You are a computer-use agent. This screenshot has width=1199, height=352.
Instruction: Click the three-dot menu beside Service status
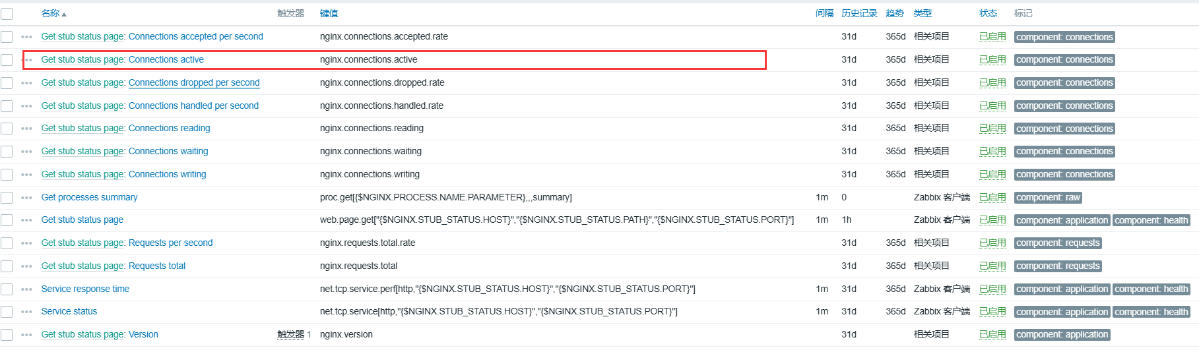pyautogui.click(x=26, y=312)
